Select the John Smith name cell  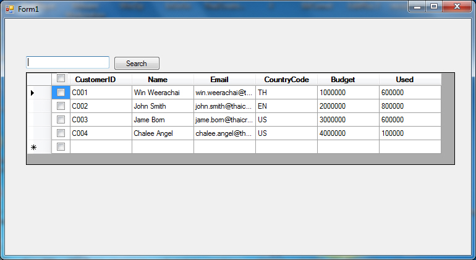[x=163, y=106]
